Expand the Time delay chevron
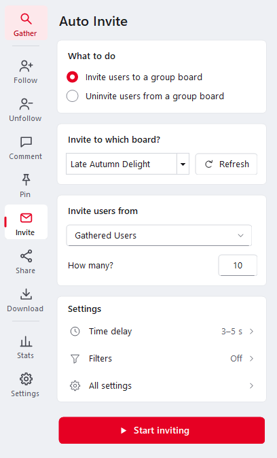Viewport: 277px width, 458px height. (x=252, y=331)
